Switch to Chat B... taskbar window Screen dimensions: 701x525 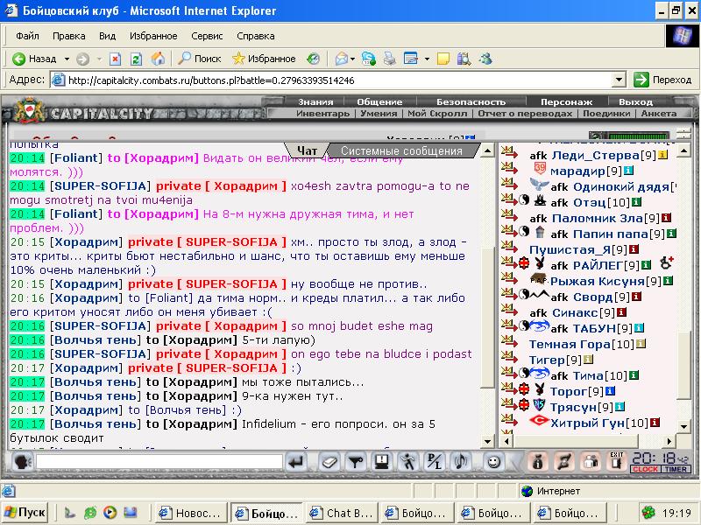coord(342,513)
